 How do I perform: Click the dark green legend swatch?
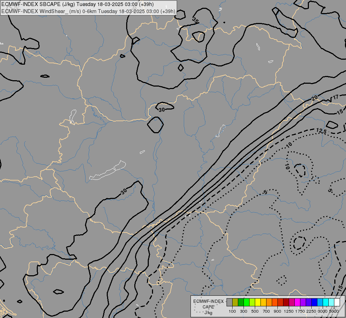pyautogui.click(x=241, y=302)
